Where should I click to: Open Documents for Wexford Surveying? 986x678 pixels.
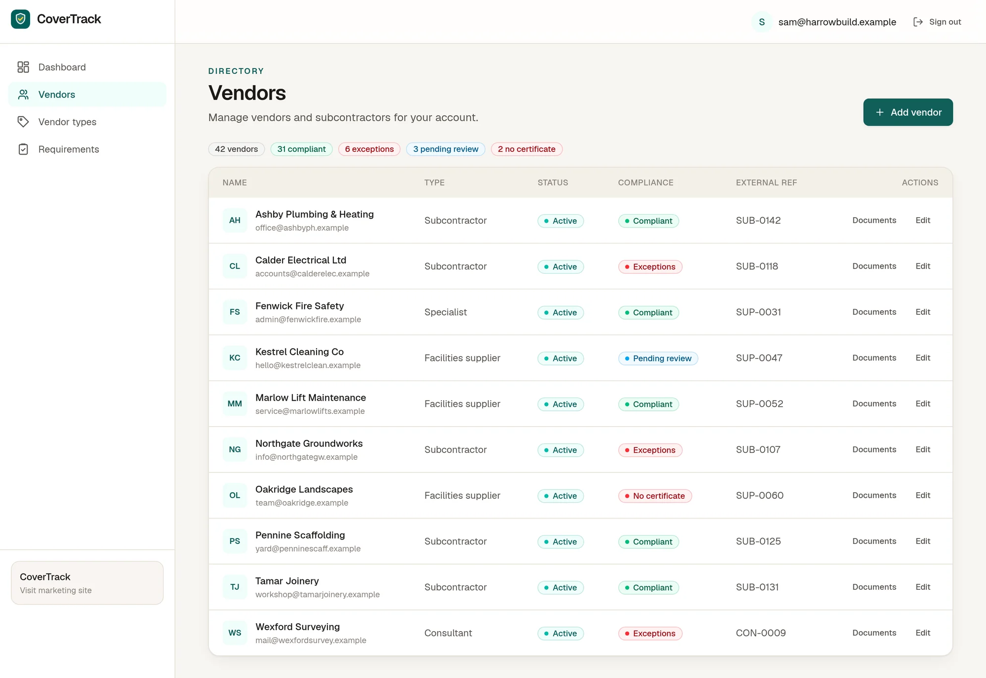coord(874,633)
